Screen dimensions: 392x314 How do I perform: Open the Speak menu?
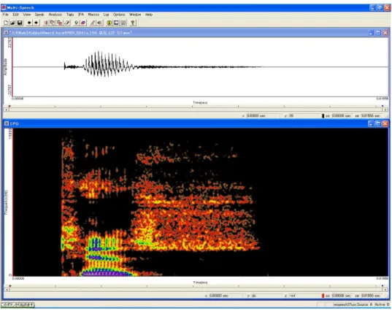coord(39,15)
